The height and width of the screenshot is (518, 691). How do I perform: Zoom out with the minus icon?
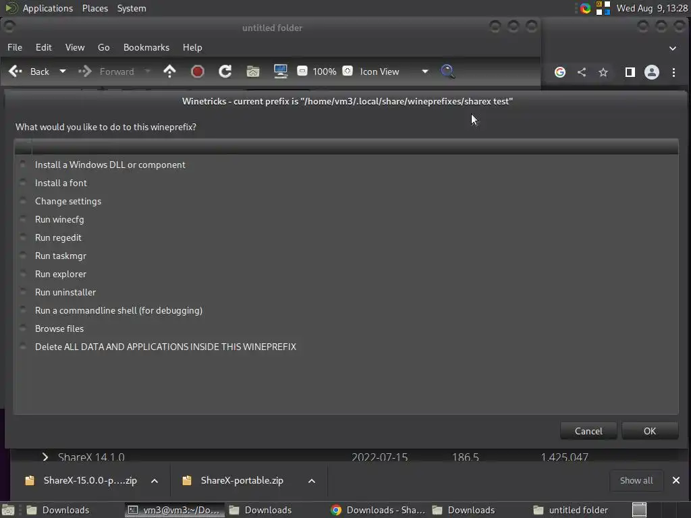[x=302, y=71]
